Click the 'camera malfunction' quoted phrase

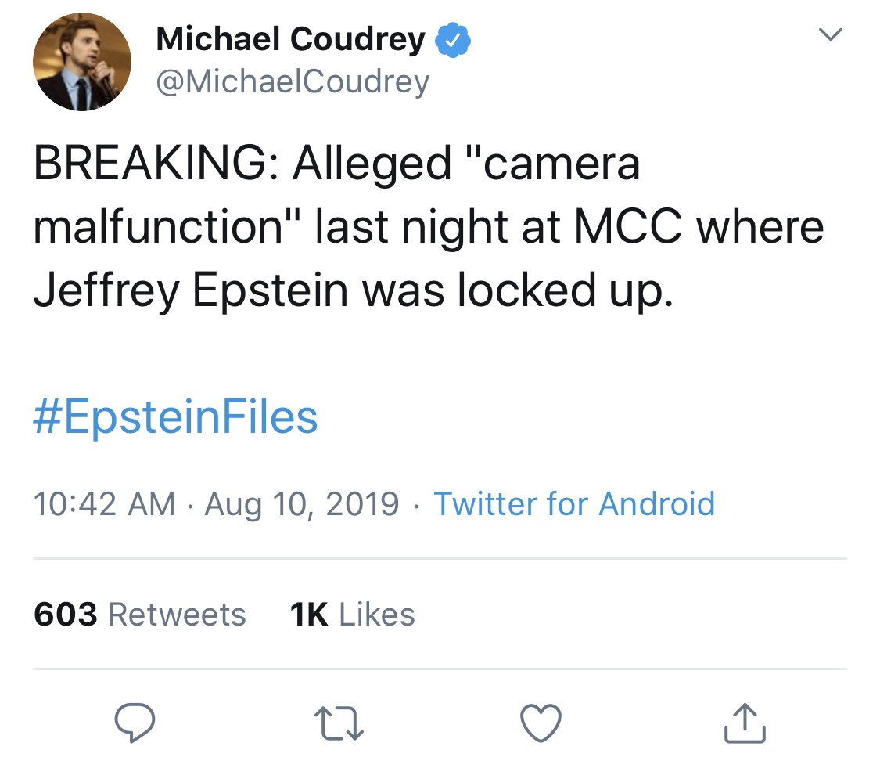point(336,195)
